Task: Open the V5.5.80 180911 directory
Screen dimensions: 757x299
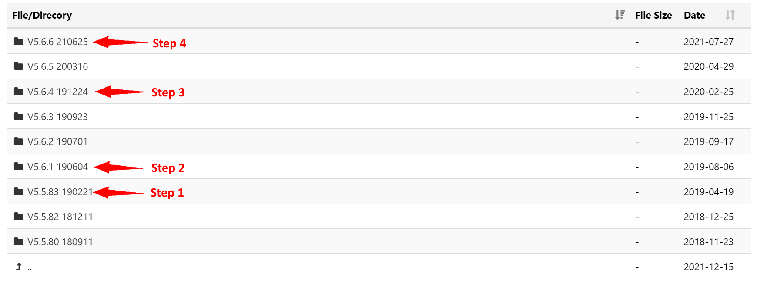Action: [x=60, y=242]
